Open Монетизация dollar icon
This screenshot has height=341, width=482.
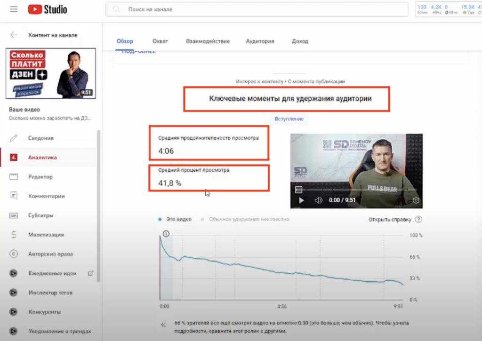(x=14, y=235)
